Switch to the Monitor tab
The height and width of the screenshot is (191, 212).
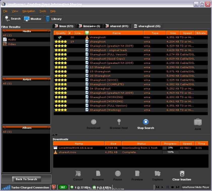pyautogui.click(x=33, y=19)
